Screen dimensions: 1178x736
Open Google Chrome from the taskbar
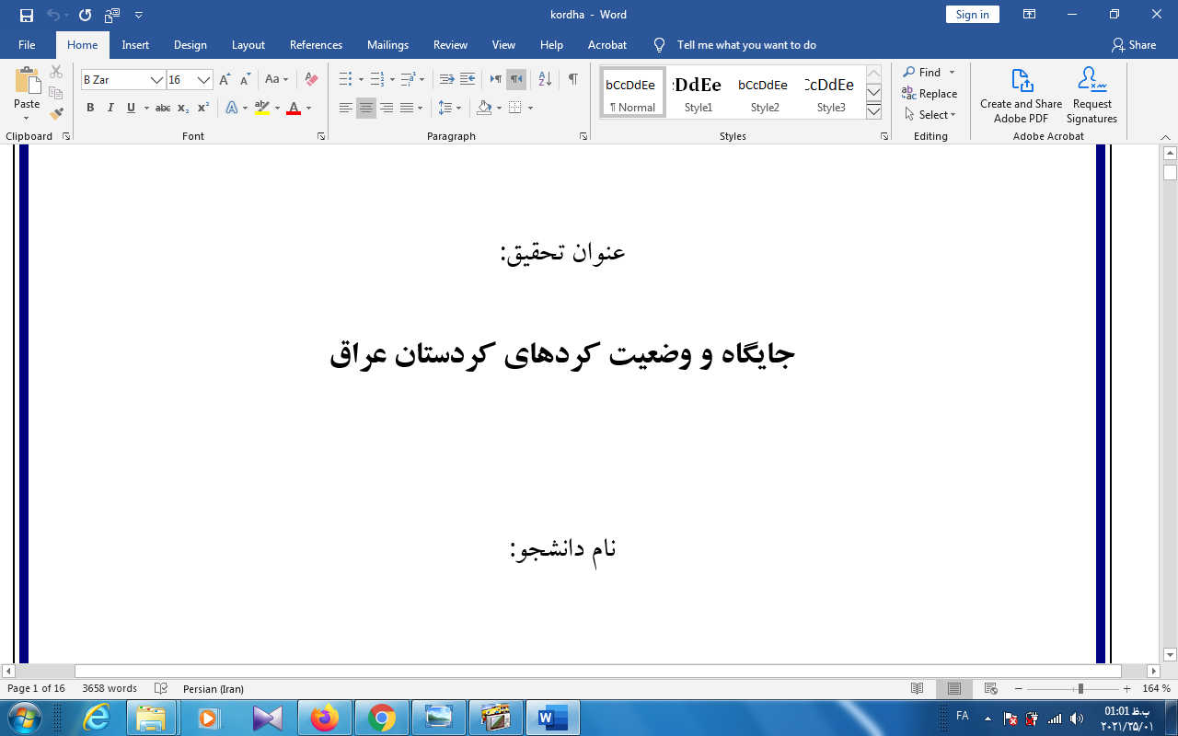(x=382, y=718)
